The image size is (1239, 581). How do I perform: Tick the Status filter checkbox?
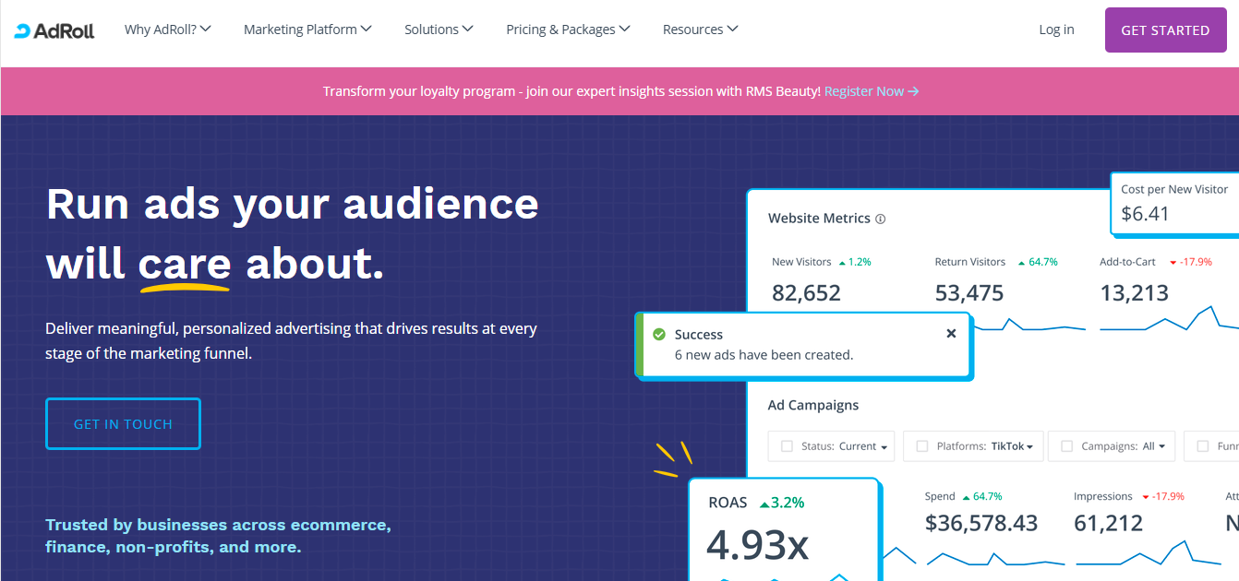pyautogui.click(x=787, y=446)
